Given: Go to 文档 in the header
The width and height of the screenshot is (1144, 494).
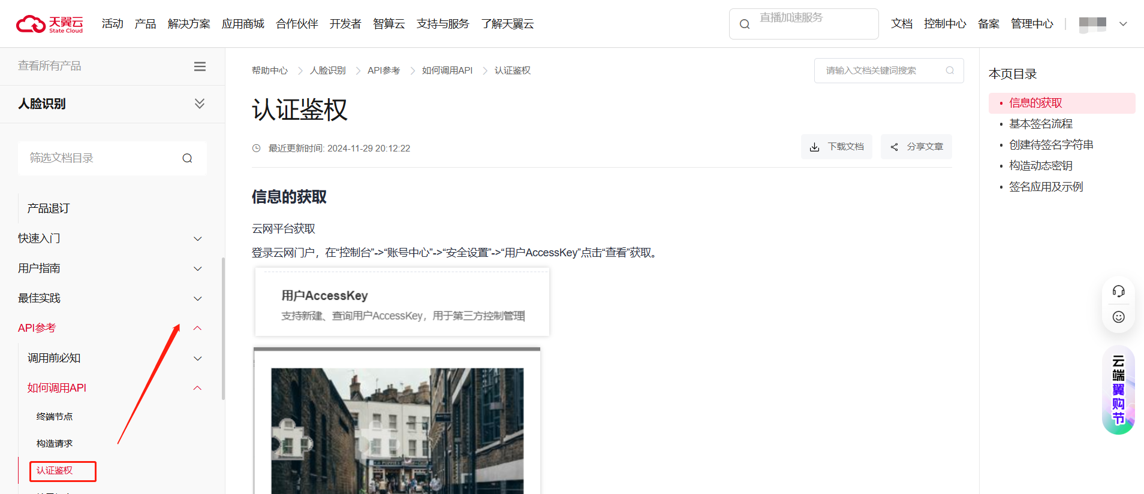Looking at the screenshot, I should (x=901, y=24).
